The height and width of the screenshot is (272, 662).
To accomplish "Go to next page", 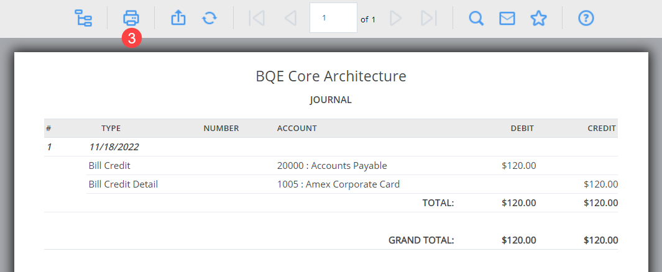I will [x=395, y=18].
